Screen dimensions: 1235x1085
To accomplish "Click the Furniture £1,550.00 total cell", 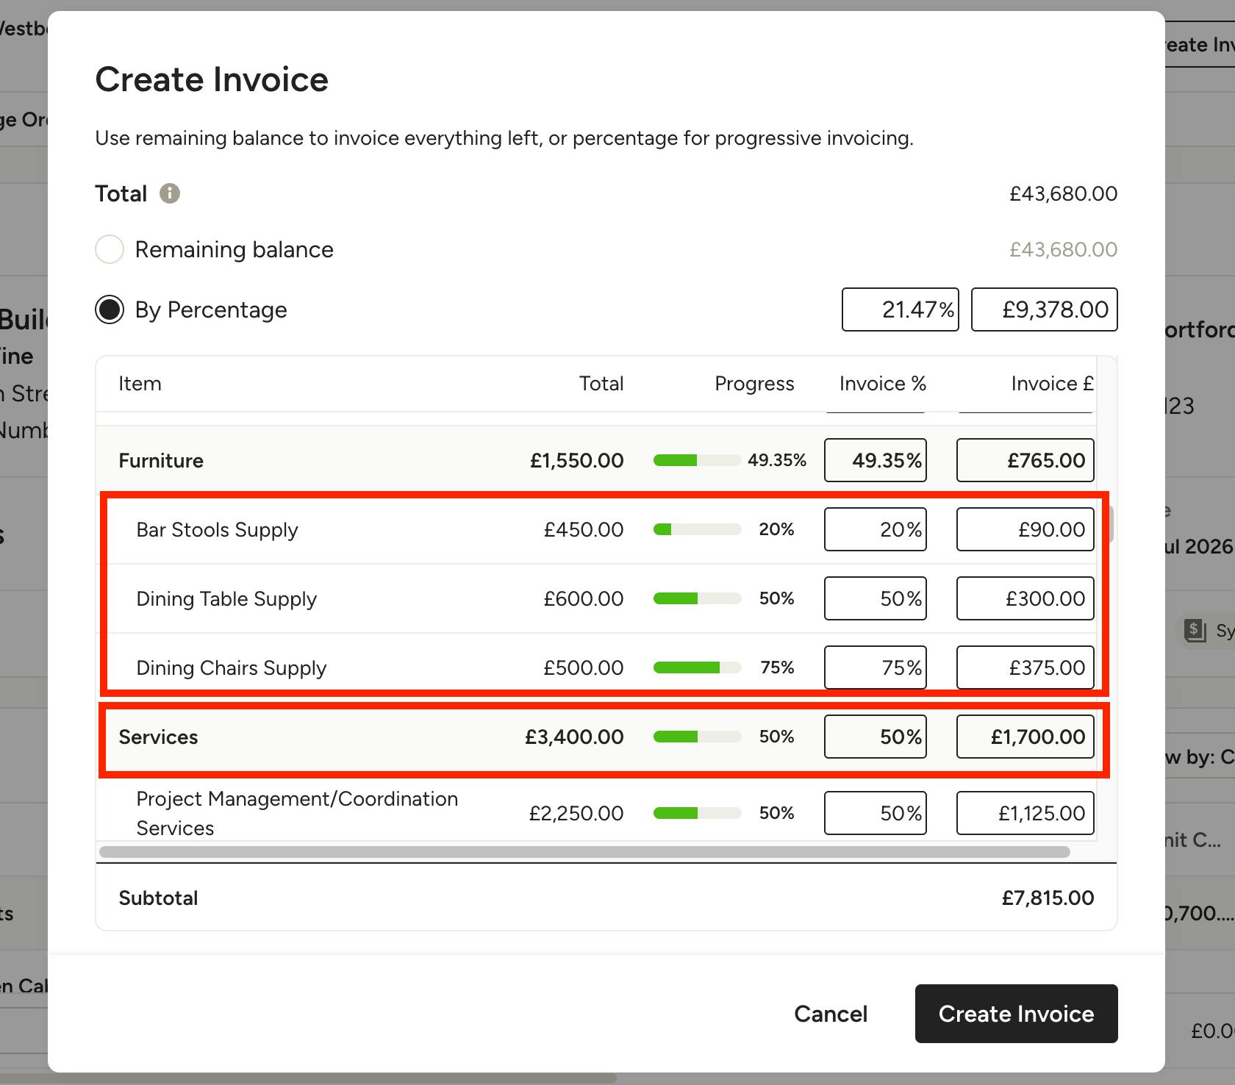I will click(x=576, y=461).
